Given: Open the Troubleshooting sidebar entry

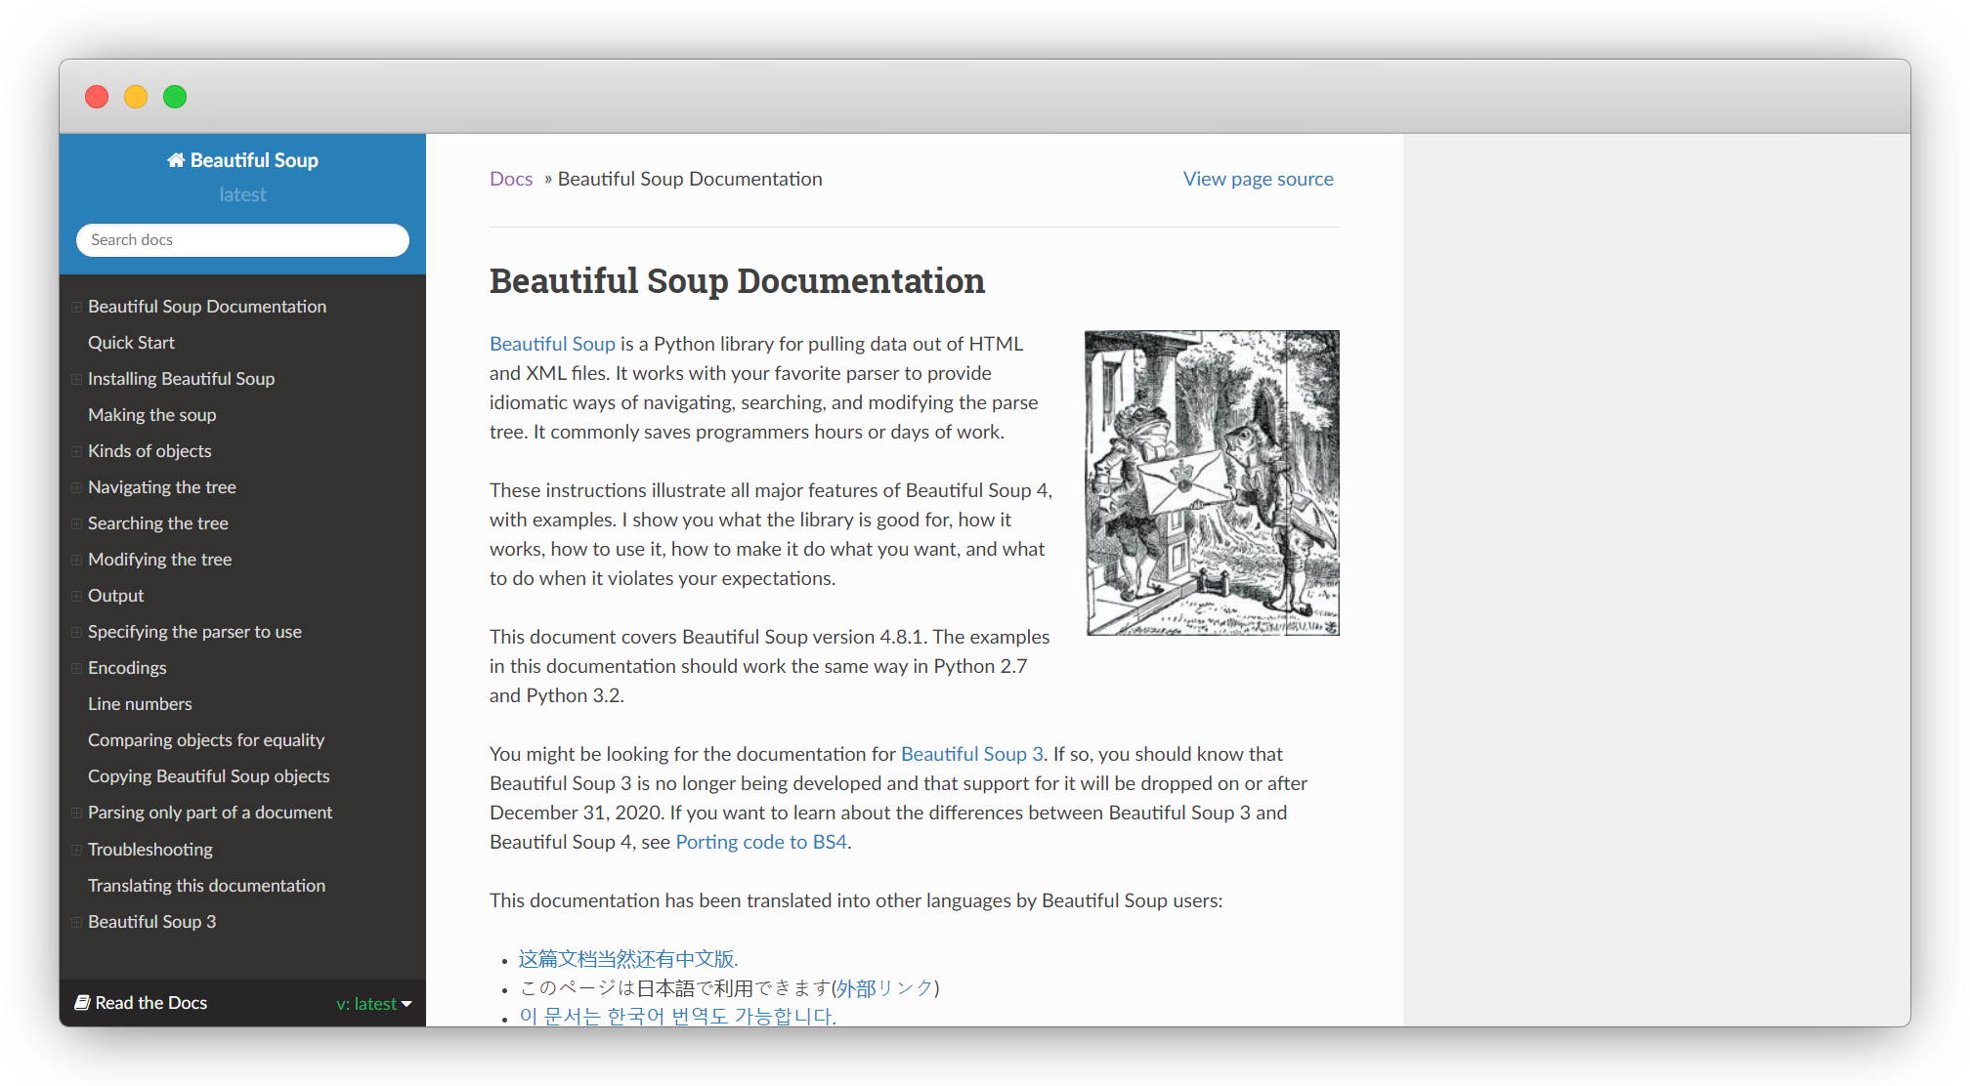Looking at the screenshot, I should pos(150,850).
